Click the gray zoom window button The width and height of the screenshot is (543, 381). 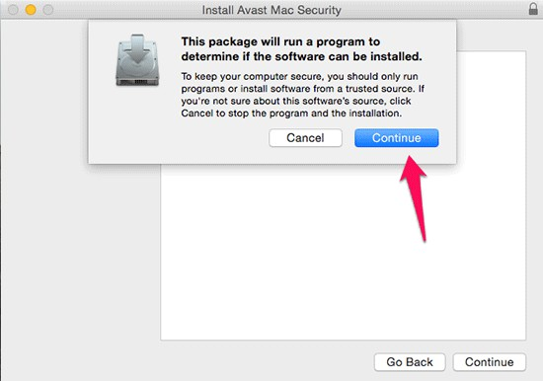48,10
